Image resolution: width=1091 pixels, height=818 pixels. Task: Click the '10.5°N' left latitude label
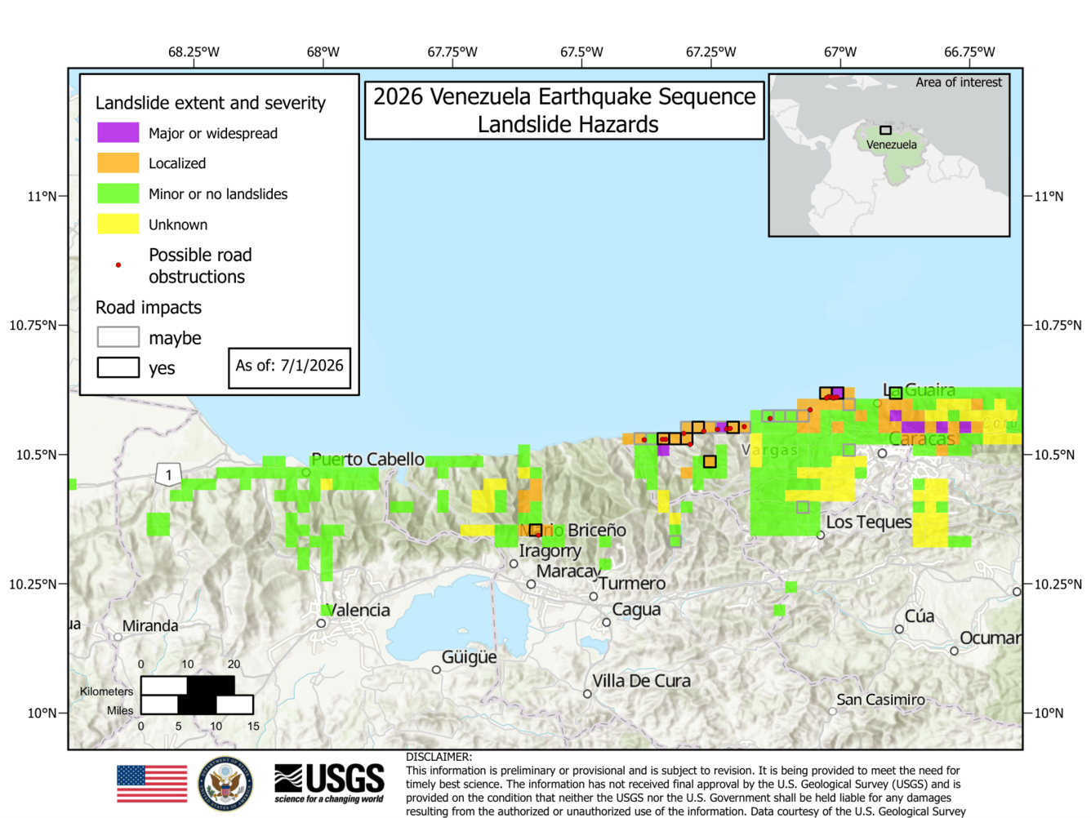point(37,455)
